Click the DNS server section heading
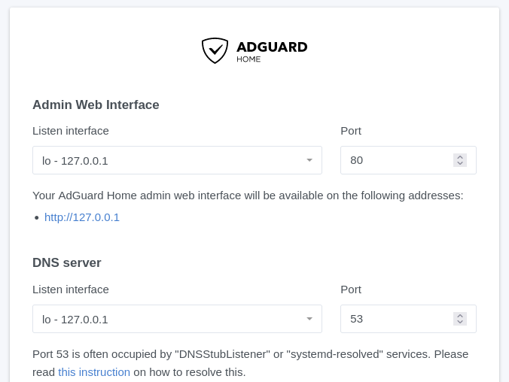Viewport: 509px width, 382px height. click(67, 263)
